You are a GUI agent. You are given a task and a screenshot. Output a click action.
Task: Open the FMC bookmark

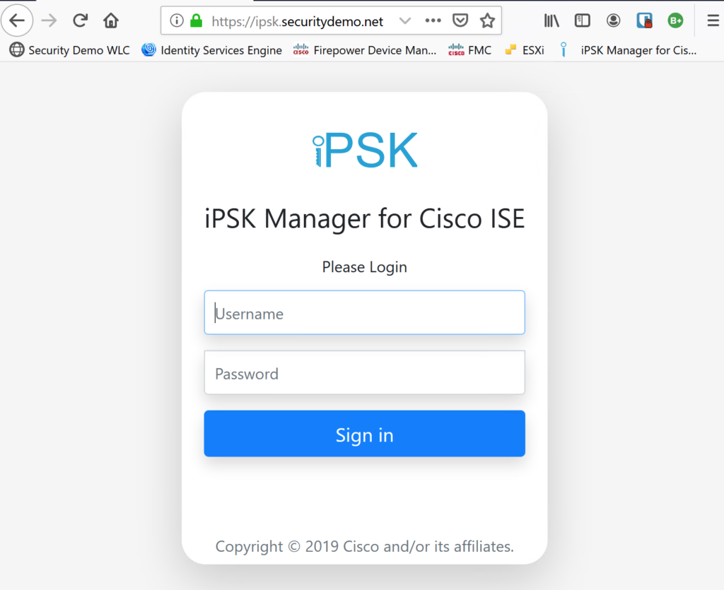pyautogui.click(x=469, y=50)
